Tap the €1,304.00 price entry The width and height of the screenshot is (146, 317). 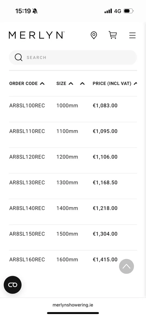[x=105, y=234]
